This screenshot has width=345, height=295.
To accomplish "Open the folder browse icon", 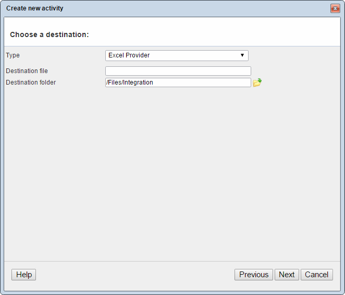I will (257, 82).
